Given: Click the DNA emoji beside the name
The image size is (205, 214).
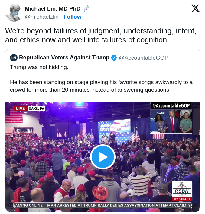Looking at the screenshot, I should [x=86, y=9].
